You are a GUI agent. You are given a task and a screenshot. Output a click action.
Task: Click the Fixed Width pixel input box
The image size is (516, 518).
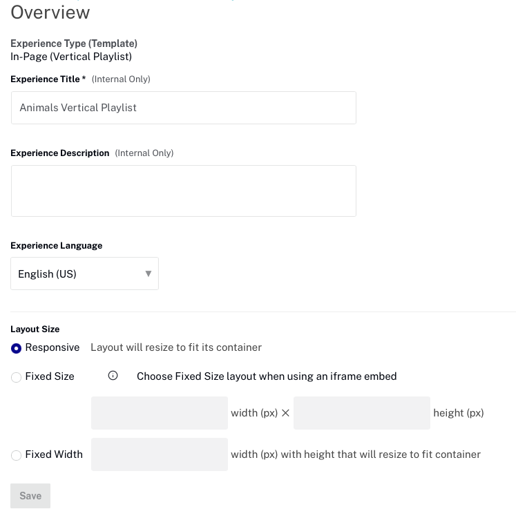(160, 454)
